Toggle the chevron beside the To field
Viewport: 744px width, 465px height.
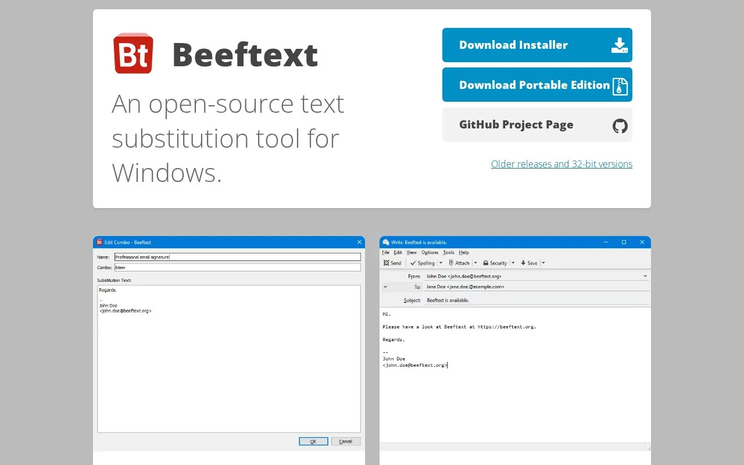385,287
